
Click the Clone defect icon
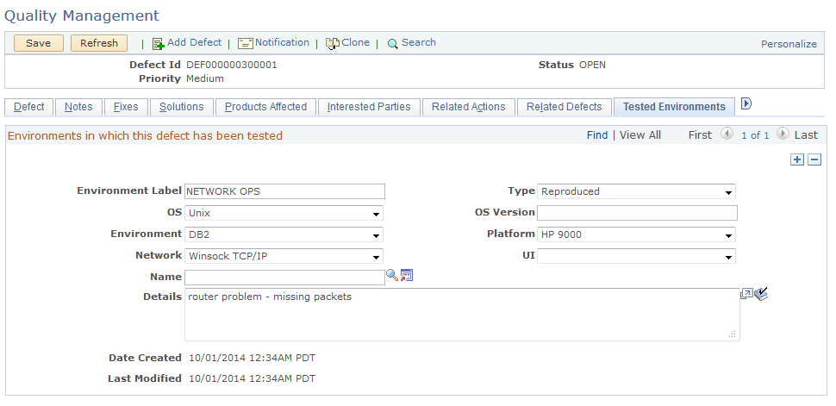tap(333, 44)
